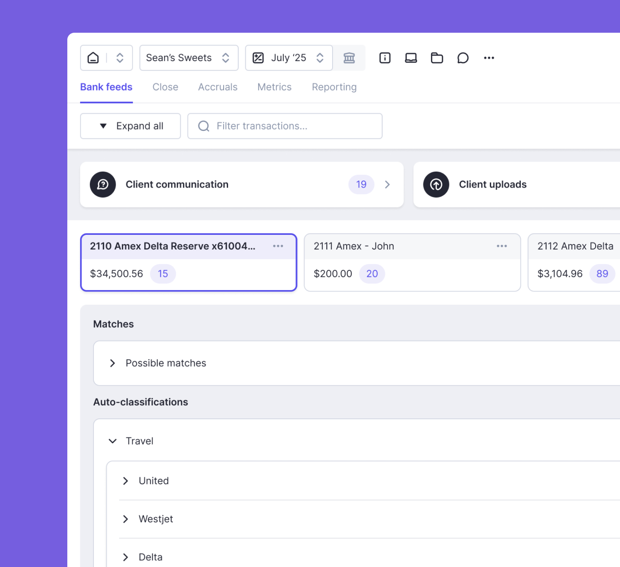The height and width of the screenshot is (567, 620).
Task: Switch to the Accruals tab
Action: point(218,87)
